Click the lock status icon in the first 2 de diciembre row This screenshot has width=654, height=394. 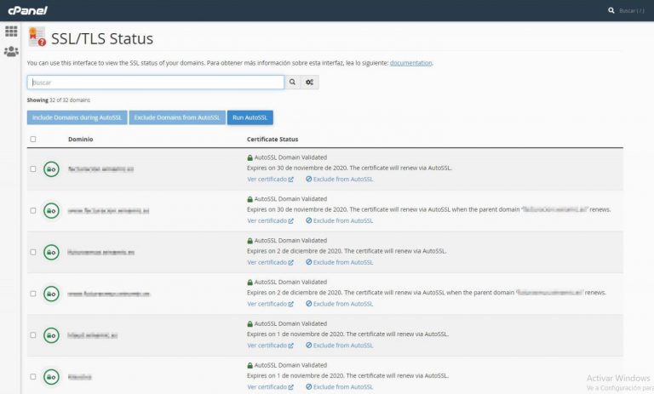click(x=51, y=252)
